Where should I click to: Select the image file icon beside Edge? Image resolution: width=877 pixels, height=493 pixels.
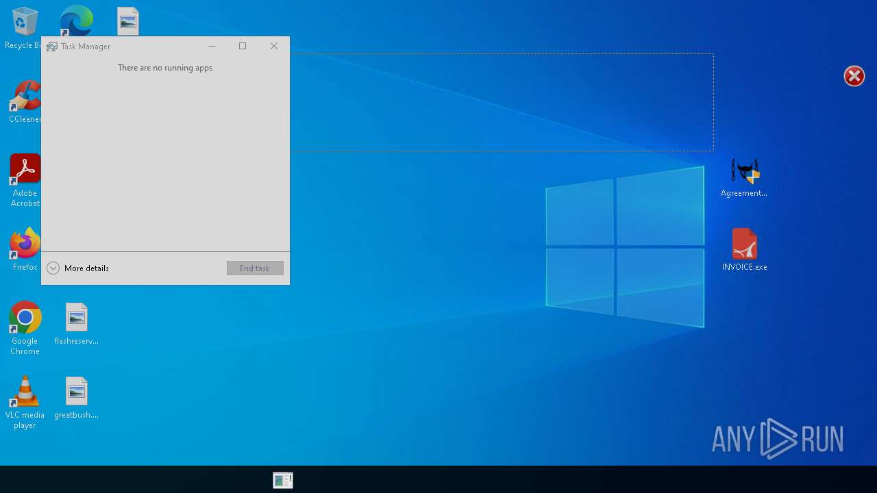[128, 21]
